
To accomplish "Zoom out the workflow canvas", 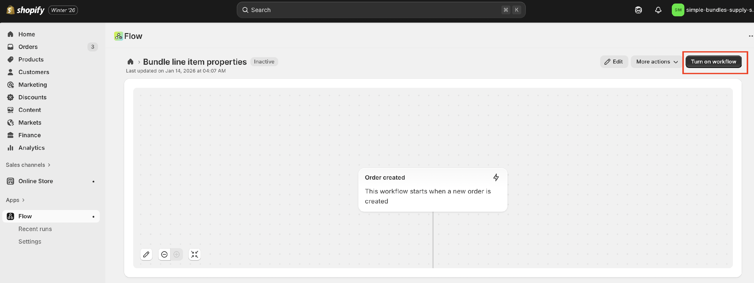I will (x=165, y=254).
